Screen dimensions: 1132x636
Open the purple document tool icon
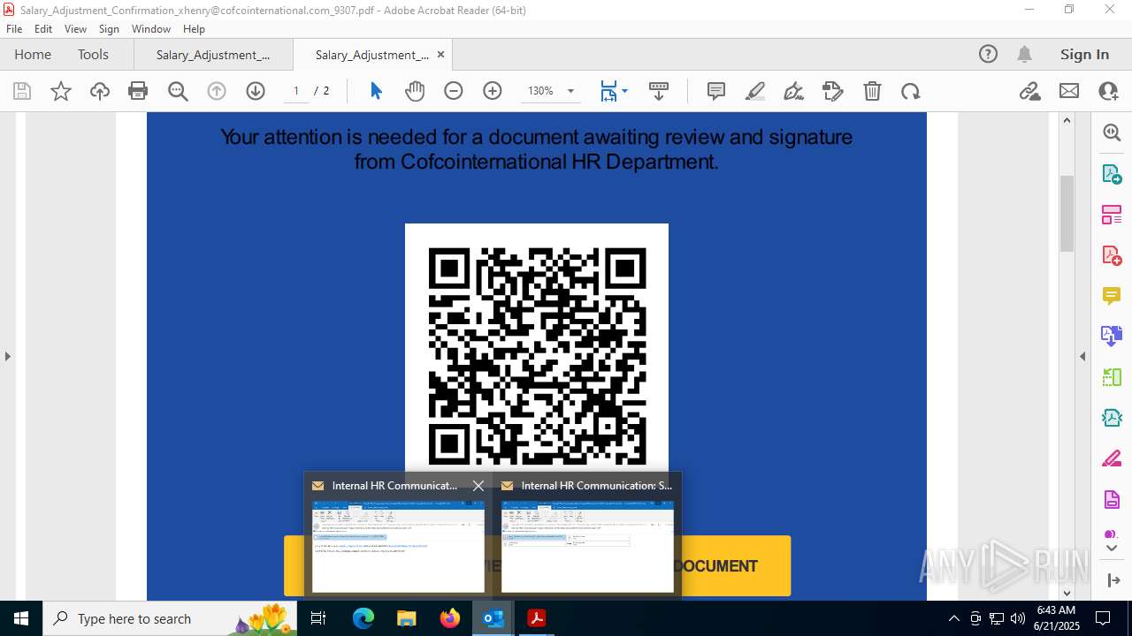pos(1112,500)
